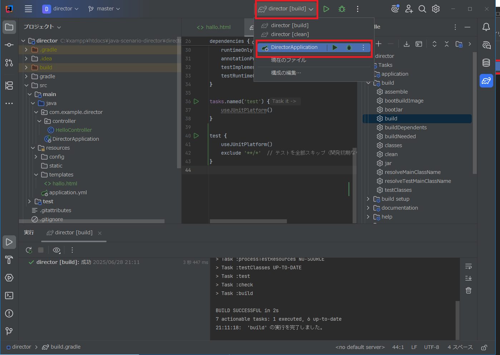Run the director [build] configuration
The image size is (500, 355).
click(x=326, y=9)
